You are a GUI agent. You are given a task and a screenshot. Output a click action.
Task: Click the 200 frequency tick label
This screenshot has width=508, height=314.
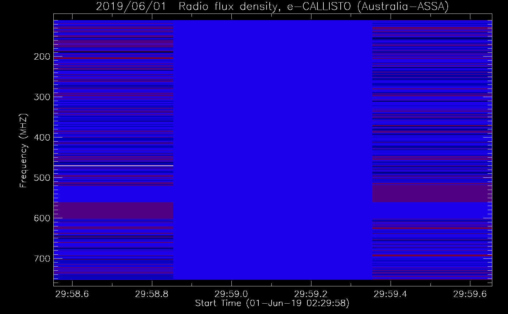point(42,57)
